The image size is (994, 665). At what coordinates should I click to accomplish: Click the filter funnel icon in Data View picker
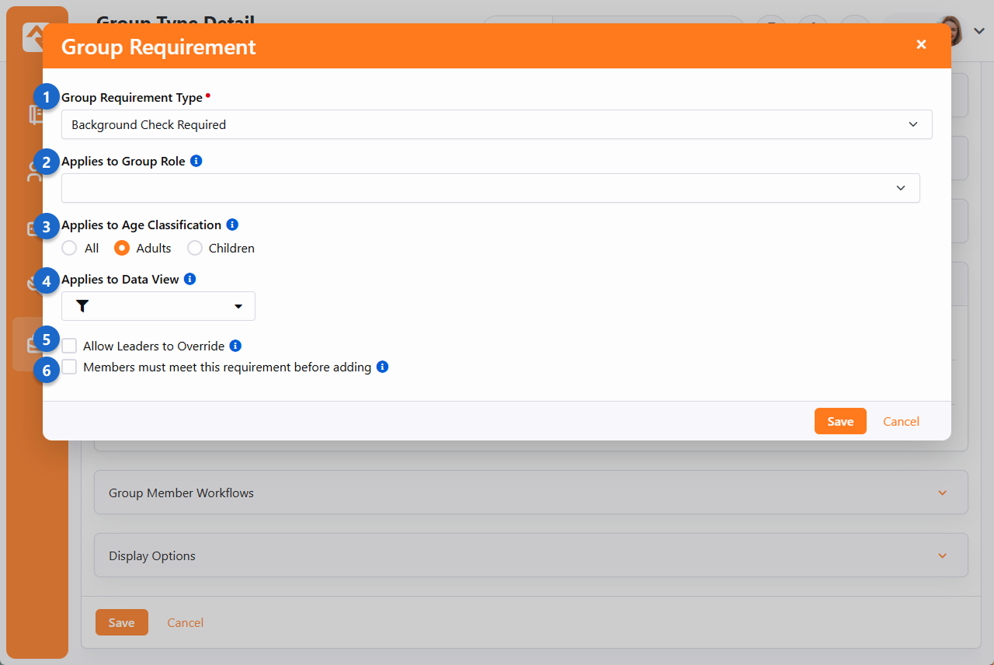(x=82, y=307)
